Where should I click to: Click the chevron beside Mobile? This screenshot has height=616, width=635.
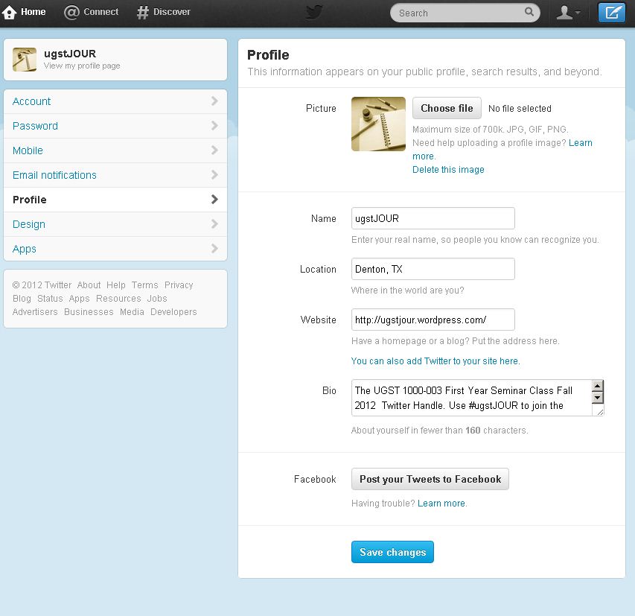pyautogui.click(x=214, y=150)
